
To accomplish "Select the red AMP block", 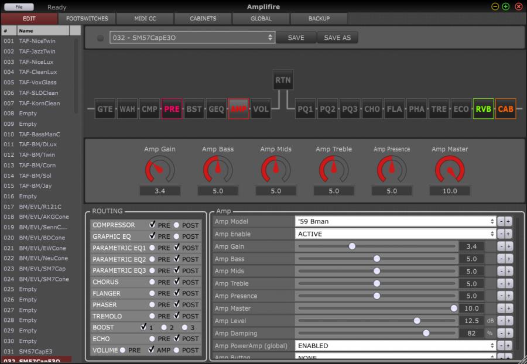I will [x=239, y=109].
